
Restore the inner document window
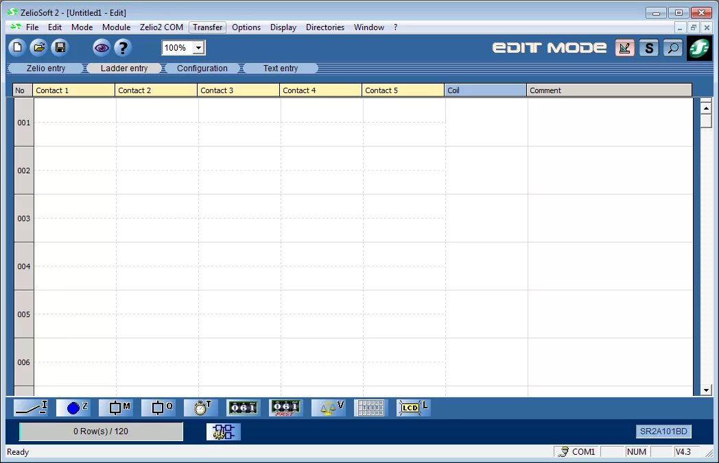coord(694,27)
